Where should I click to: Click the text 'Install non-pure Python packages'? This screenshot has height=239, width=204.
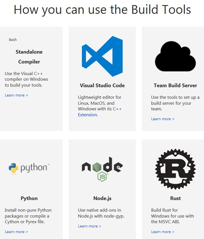[x=28, y=213]
